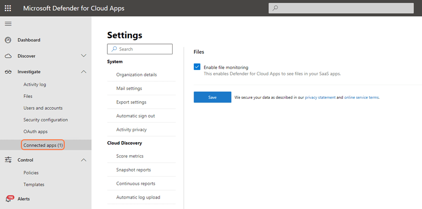Open the privacy statement link
This screenshot has width=422, height=209.
click(x=320, y=97)
